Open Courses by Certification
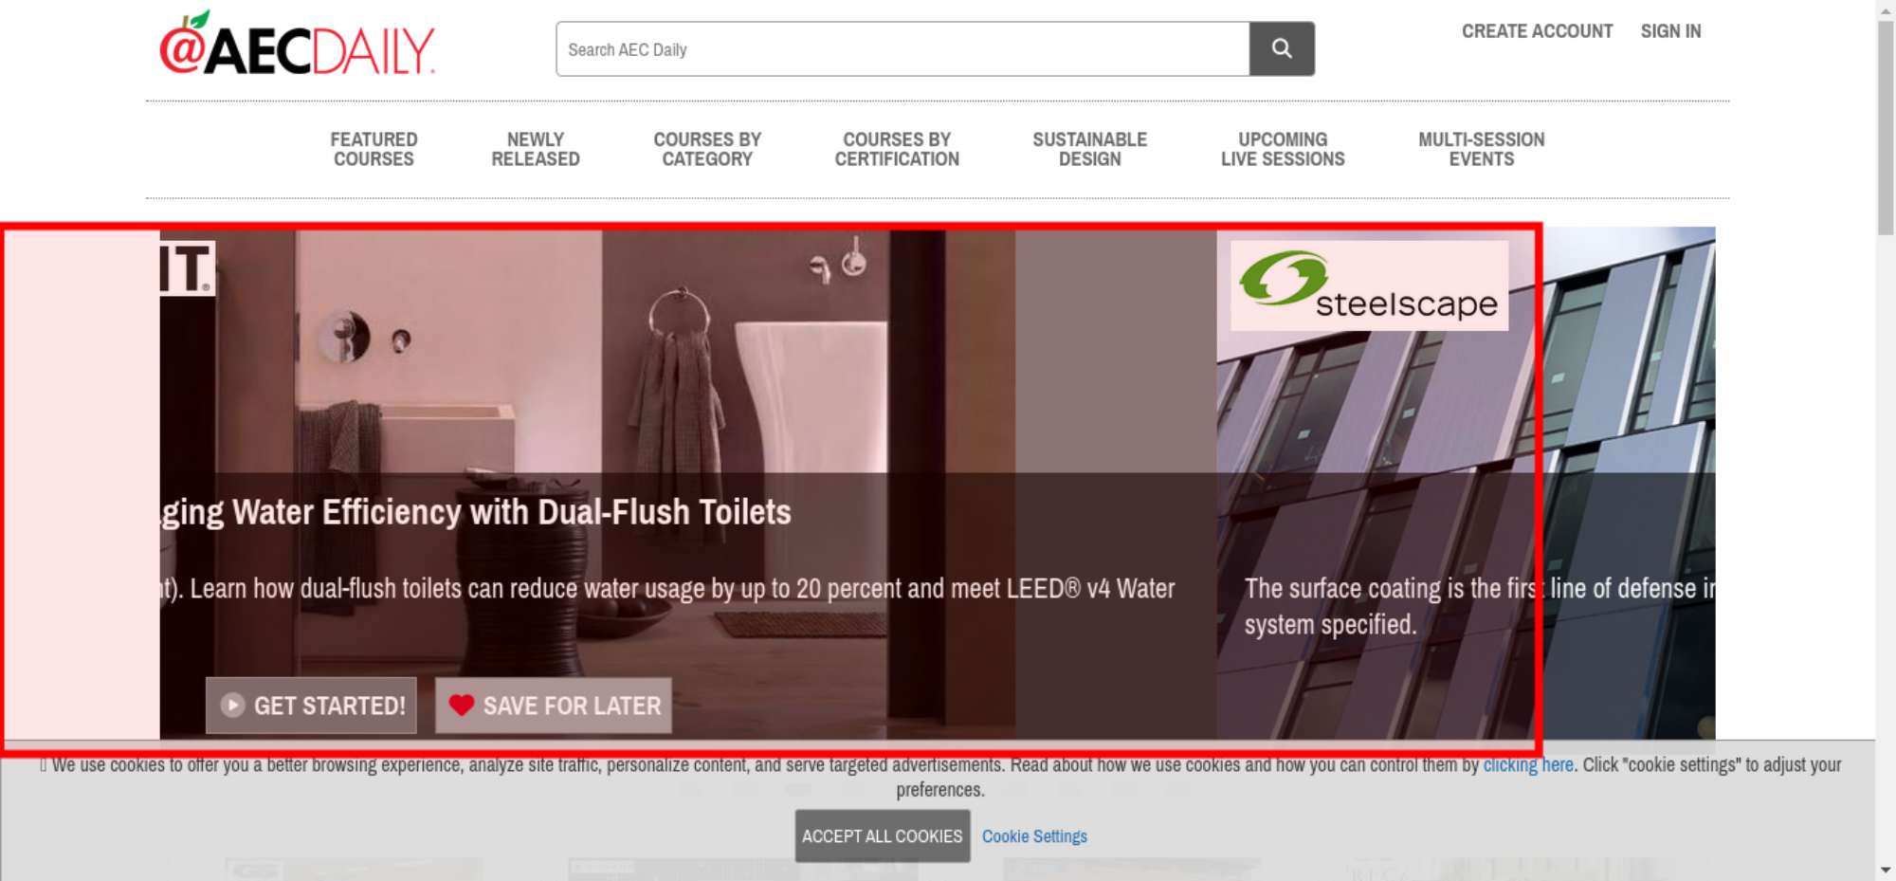The image size is (1896, 881). coord(897,149)
